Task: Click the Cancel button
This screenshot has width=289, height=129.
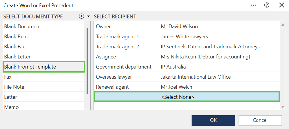Action: [x=260, y=120]
